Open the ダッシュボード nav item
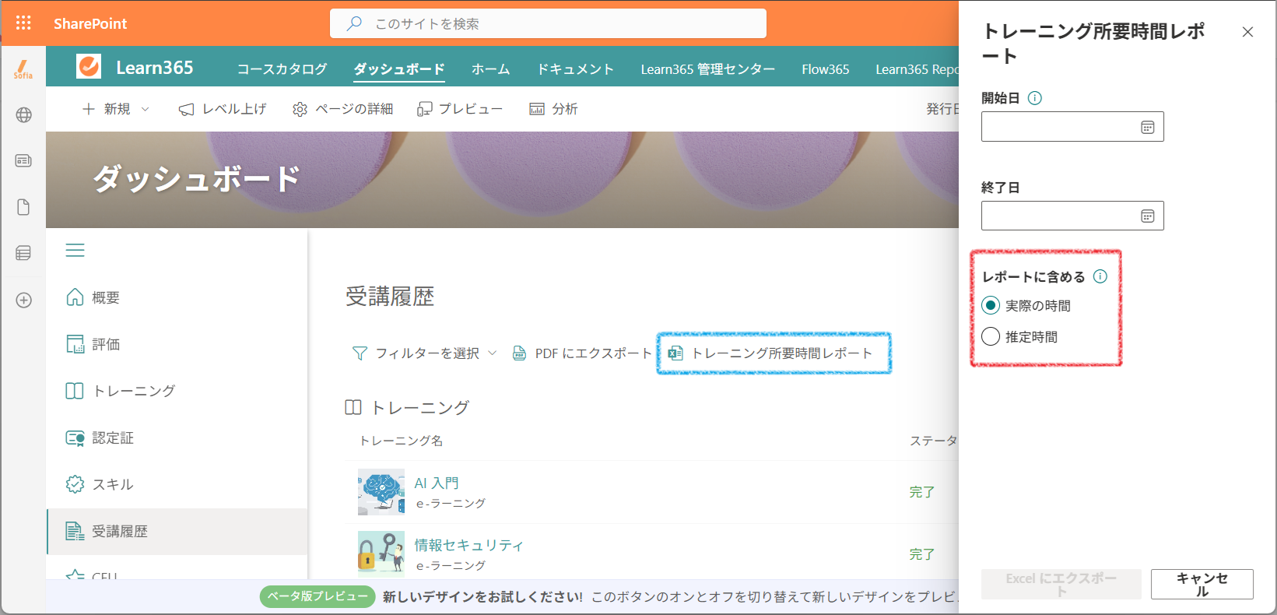The height and width of the screenshot is (615, 1277). 399,69
